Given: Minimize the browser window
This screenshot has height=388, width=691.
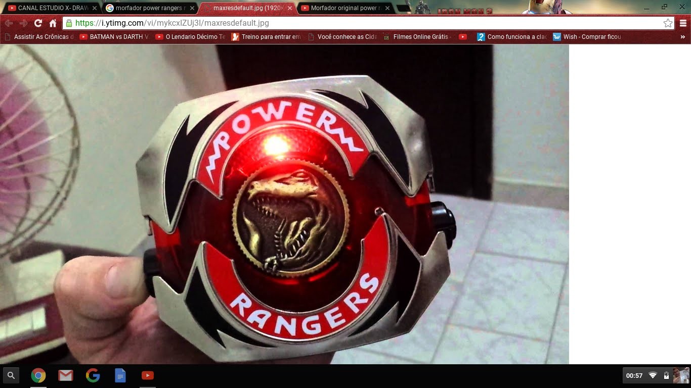Looking at the screenshot, I should click(647, 7).
